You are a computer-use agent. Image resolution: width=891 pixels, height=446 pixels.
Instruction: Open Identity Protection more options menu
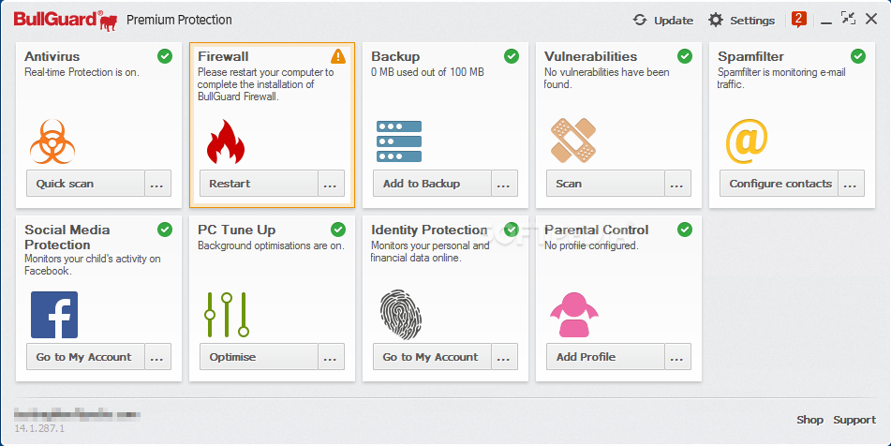click(505, 356)
